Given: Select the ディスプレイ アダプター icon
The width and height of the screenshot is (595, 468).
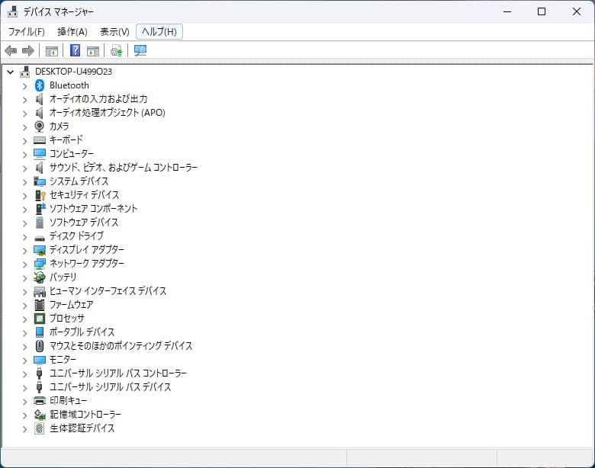Looking at the screenshot, I should [x=40, y=250].
